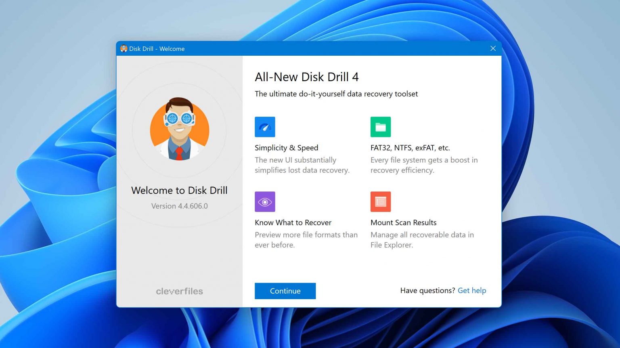Select the purple eye preview icon

point(265,201)
